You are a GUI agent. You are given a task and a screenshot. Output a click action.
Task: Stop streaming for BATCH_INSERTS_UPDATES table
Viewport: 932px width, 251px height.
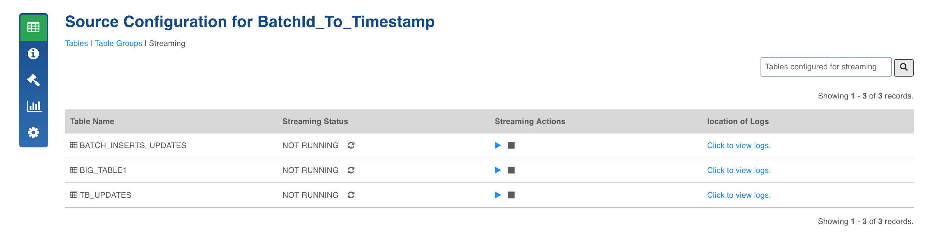point(511,146)
